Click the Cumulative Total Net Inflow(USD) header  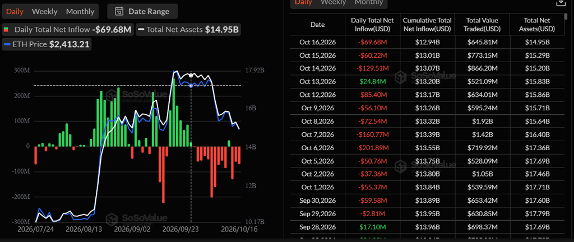[428, 25]
